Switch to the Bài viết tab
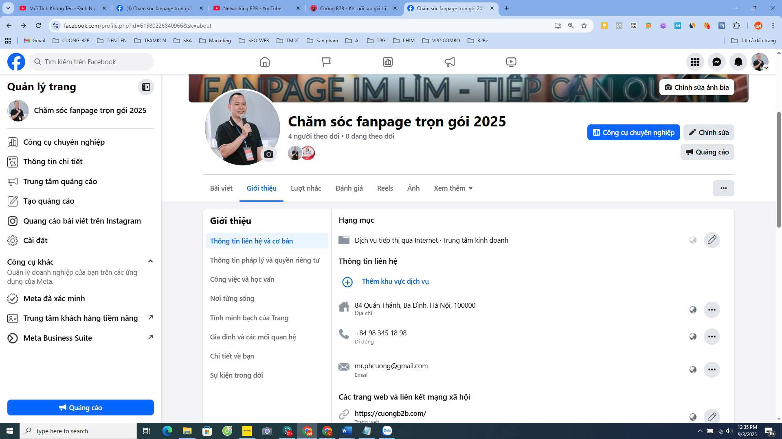 click(x=221, y=188)
